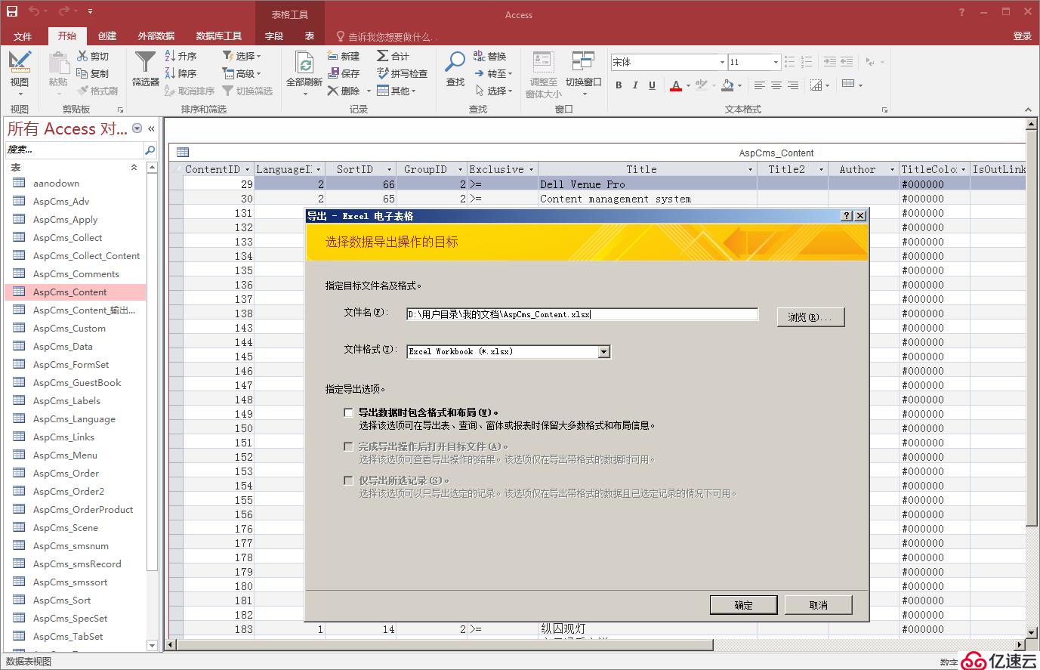
Task: Click the search magnifier in navigation pane
Action: tap(150, 150)
